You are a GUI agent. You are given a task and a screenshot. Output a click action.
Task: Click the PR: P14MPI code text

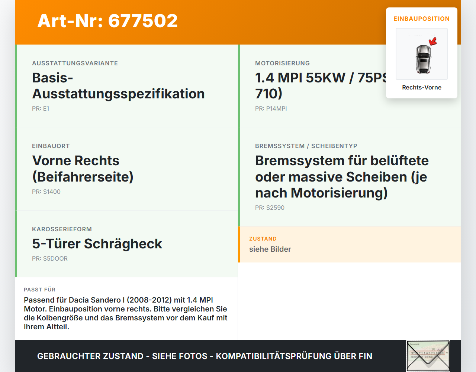click(x=271, y=108)
